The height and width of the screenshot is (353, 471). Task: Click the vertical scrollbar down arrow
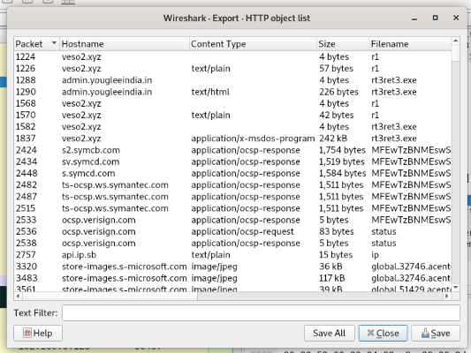pyautogui.click(x=455, y=288)
